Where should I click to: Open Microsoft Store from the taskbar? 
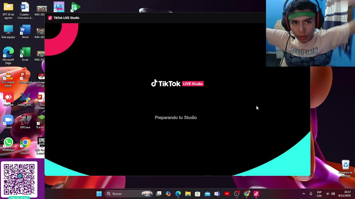(197, 194)
